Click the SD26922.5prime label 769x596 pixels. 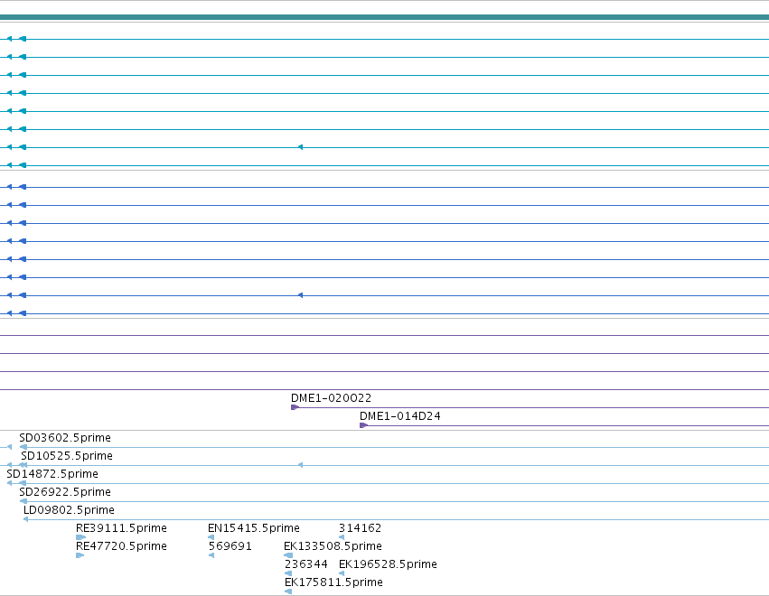(x=65, y=492)
